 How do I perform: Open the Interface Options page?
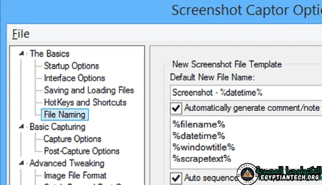74,78
